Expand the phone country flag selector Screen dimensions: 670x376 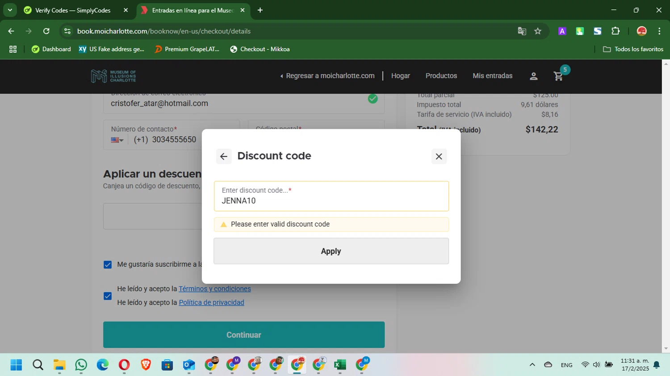pos(117,140)
